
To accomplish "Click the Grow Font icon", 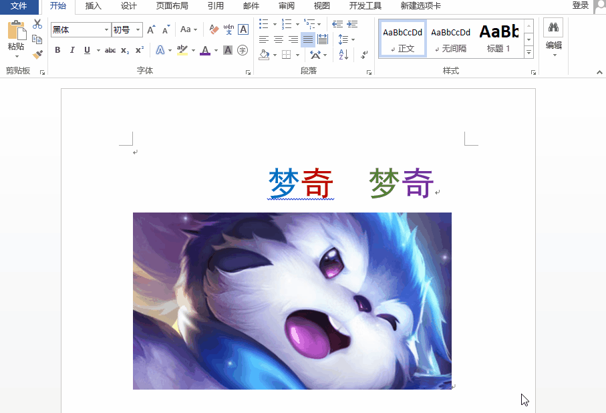I will point(151,29).
